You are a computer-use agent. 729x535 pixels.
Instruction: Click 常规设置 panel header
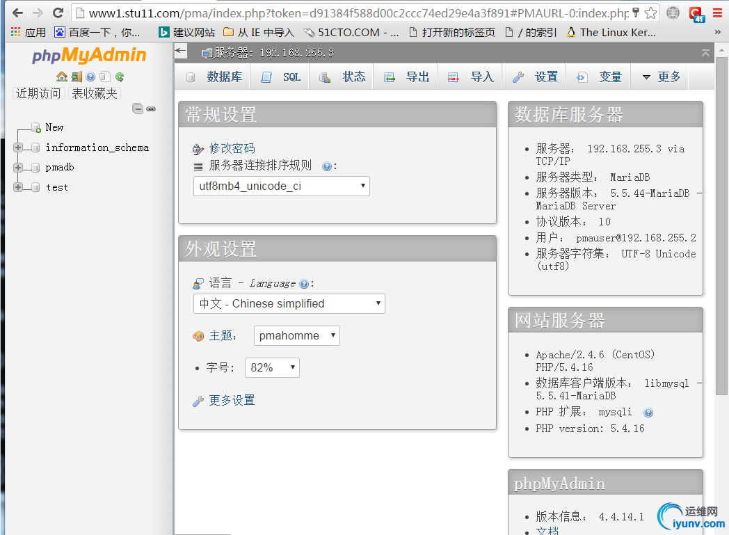click(337, 115)
